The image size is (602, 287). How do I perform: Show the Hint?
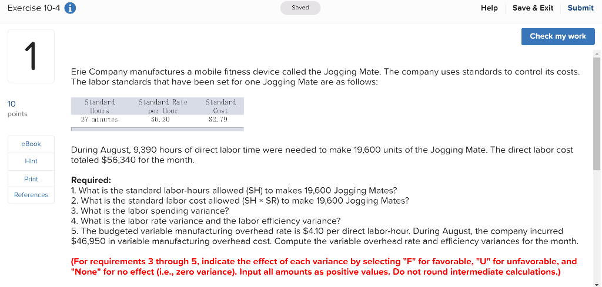31,161
